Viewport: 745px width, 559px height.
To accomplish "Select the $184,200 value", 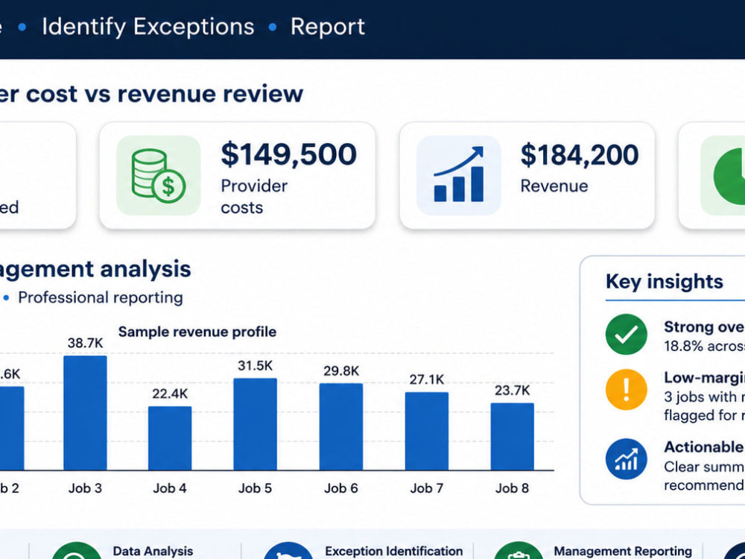I will (579, 155).
